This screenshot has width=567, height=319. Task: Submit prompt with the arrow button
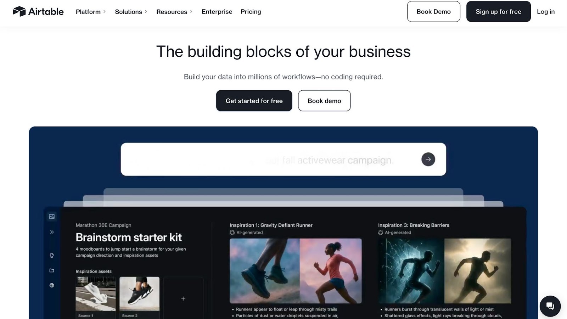click(428, 159)
